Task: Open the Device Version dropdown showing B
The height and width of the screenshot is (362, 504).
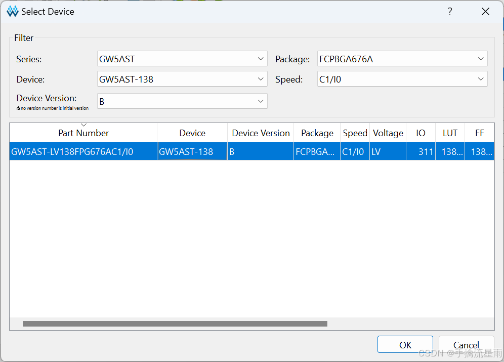Action: point(182,101)
